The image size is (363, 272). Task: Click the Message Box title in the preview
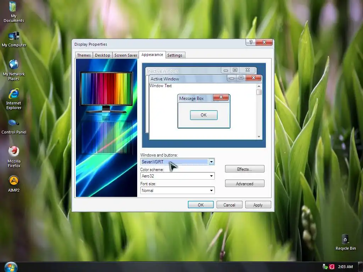tap(191, 98)
